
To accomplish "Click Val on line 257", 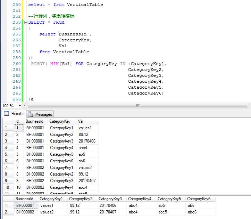I will pos(62,46).
